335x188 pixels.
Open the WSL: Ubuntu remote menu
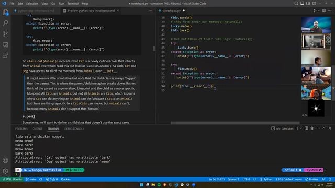pos(12,179)
